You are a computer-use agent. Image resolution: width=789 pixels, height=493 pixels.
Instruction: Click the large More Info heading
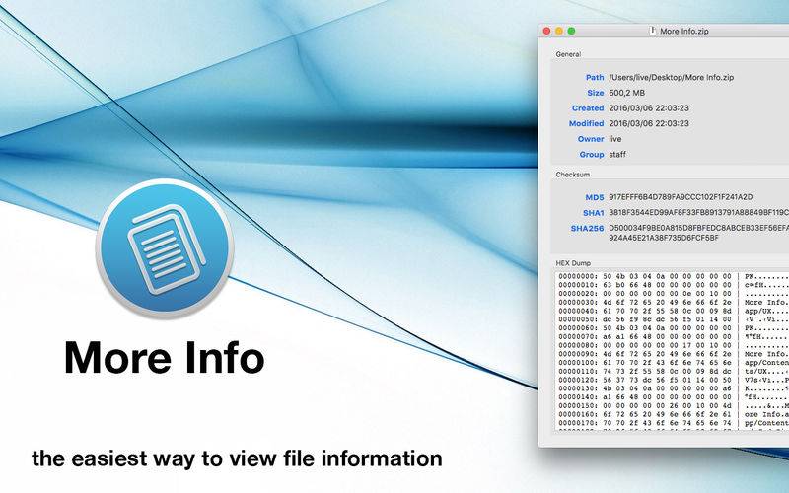164,357
